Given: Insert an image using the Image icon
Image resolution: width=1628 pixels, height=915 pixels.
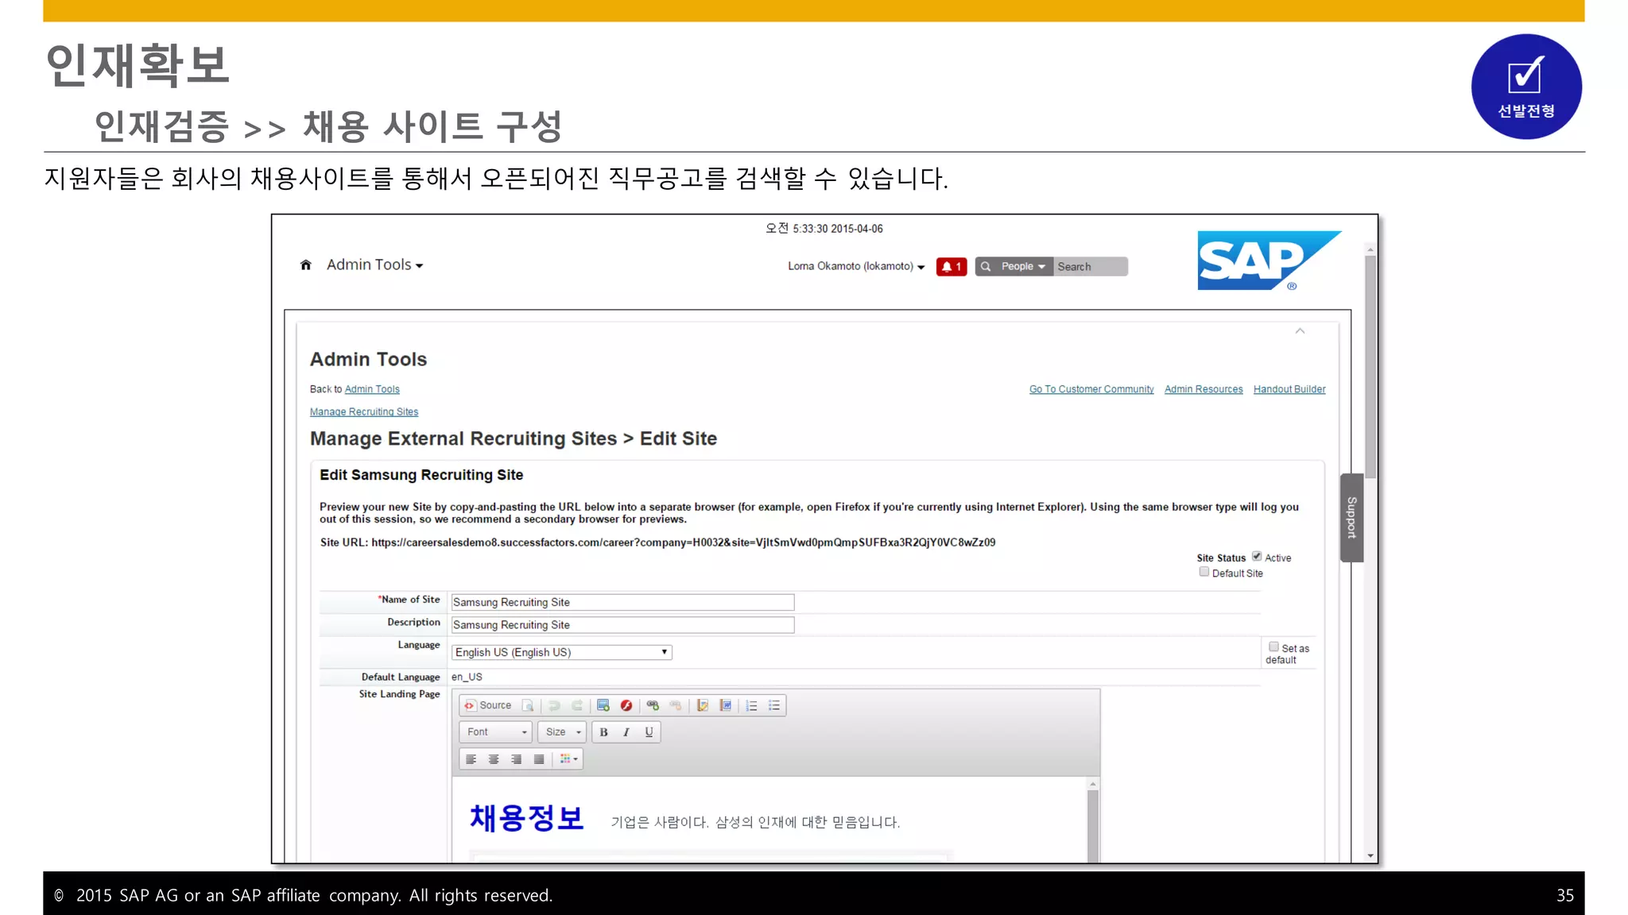Looking at the screenshot, I should pyautogui.click(x=603, y=705).
